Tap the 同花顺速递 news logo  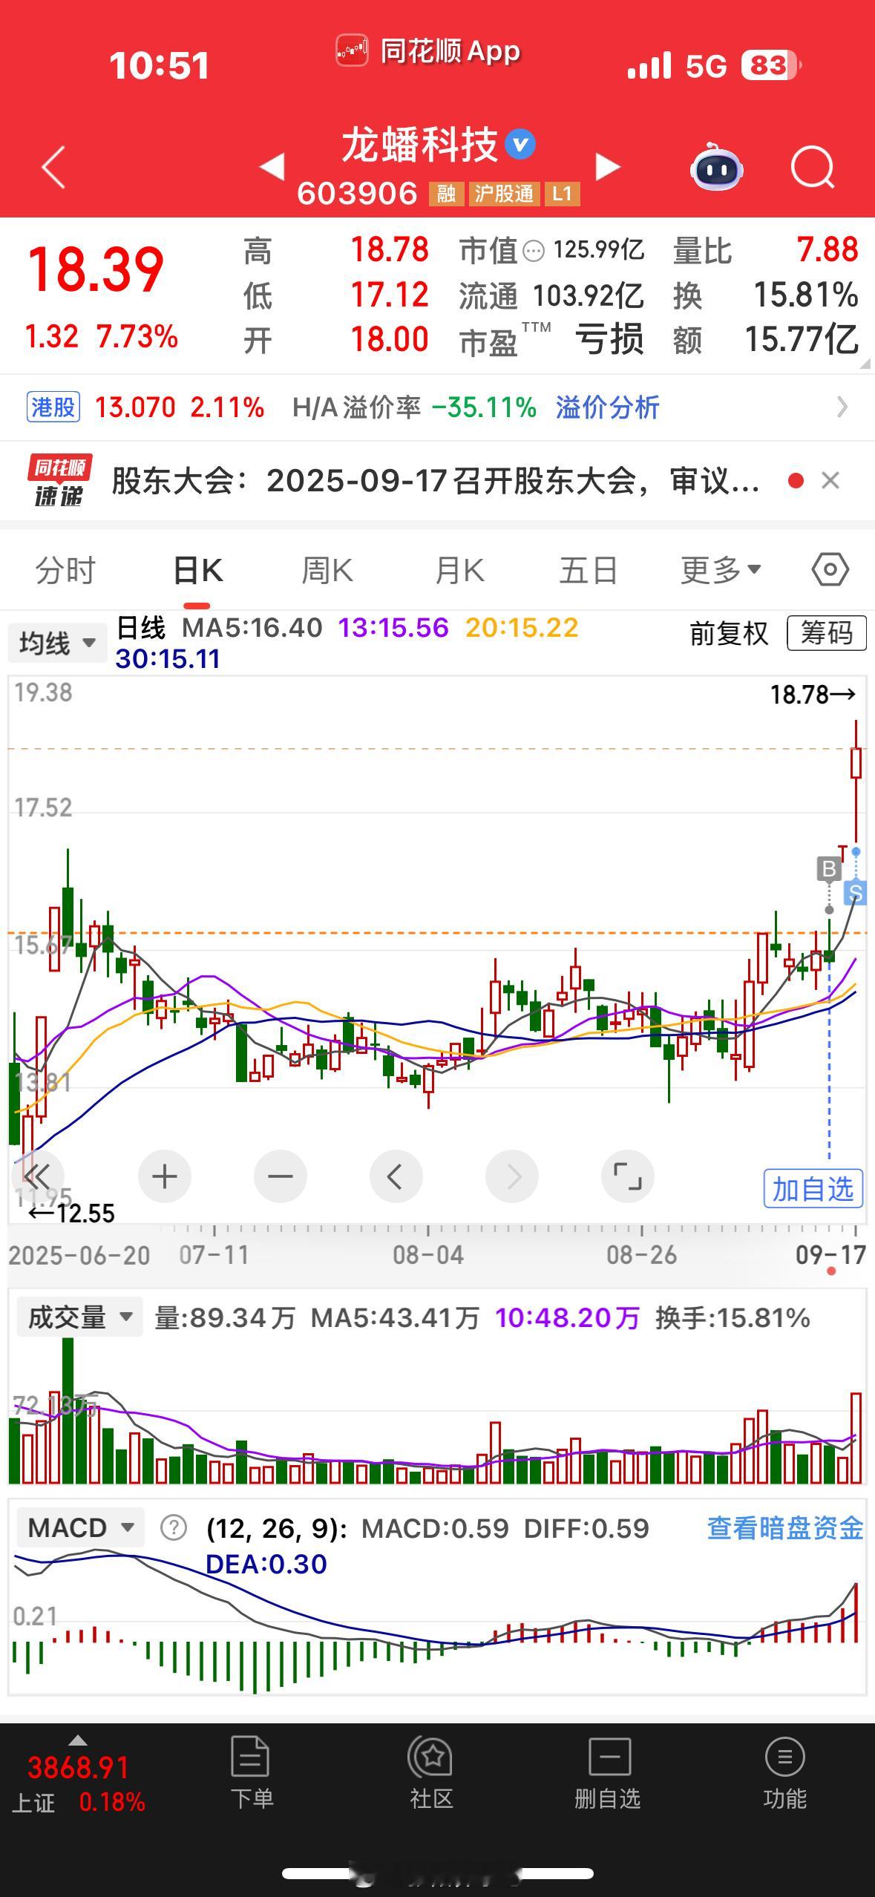tap(59, 481)
